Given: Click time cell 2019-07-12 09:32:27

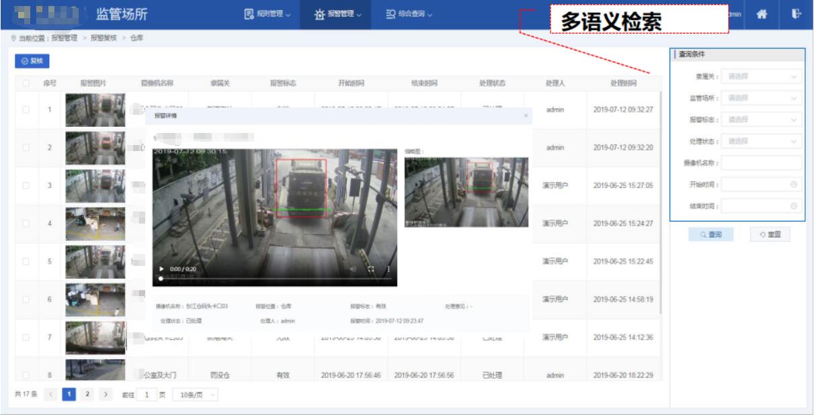Looking at the screenshot, I should [623, 109].
